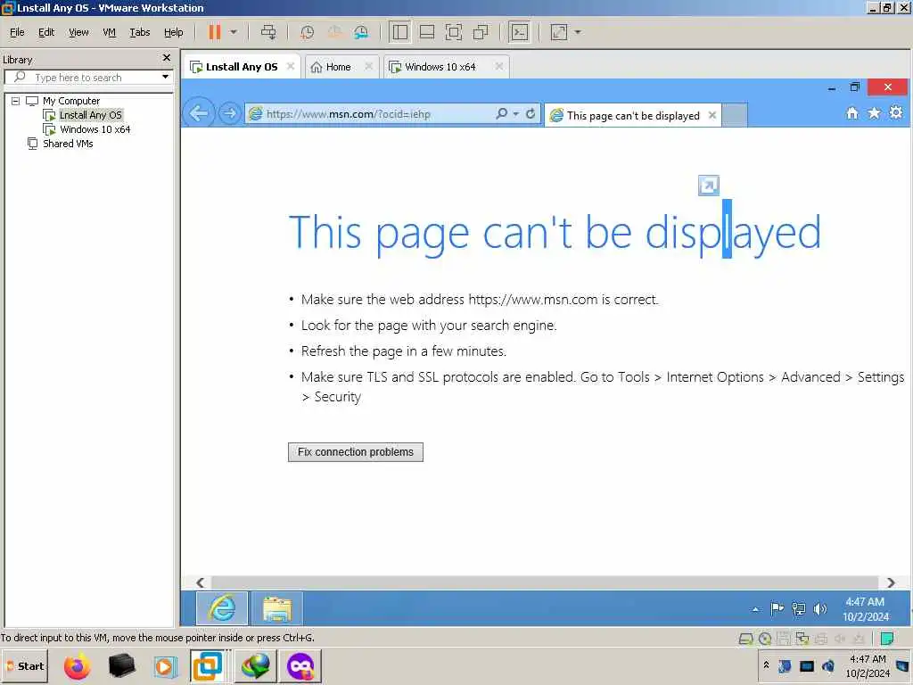This screenshot has height=685, width=913.
Task: Open the address bar autocomplete dropdown arrow
Action: point(516,114)
